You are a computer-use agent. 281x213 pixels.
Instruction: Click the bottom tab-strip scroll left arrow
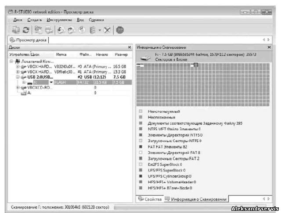(x=264, y=199)
